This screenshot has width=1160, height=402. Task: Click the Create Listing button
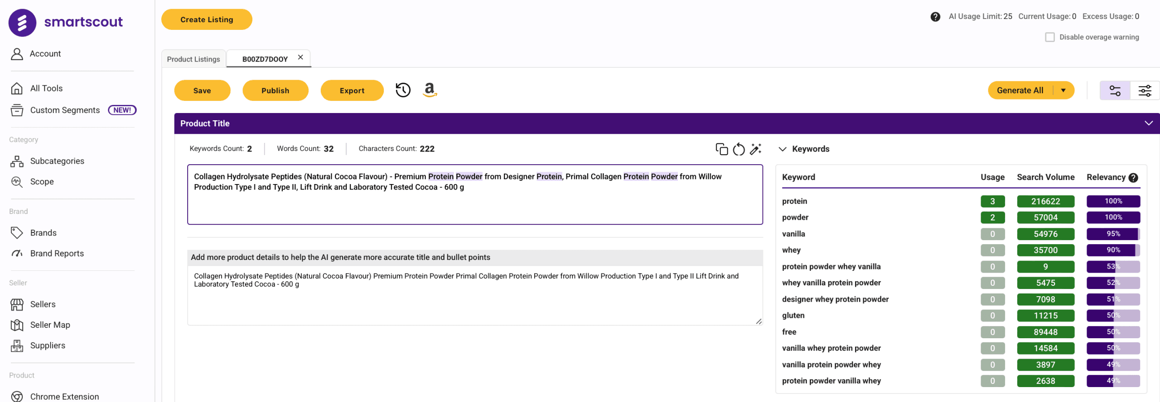(207, 19)
